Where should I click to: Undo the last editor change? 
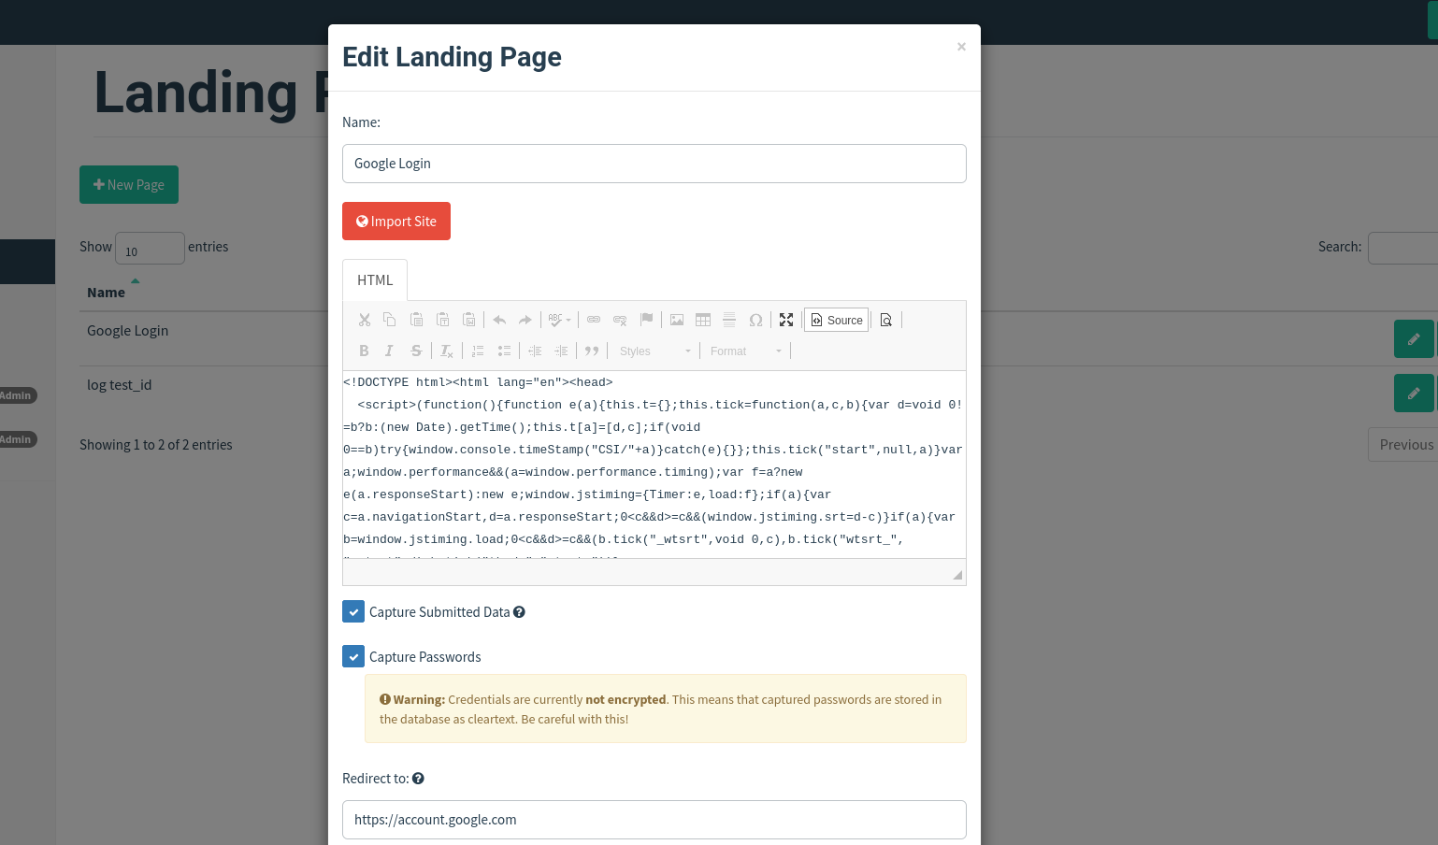[x=499, y=320]
